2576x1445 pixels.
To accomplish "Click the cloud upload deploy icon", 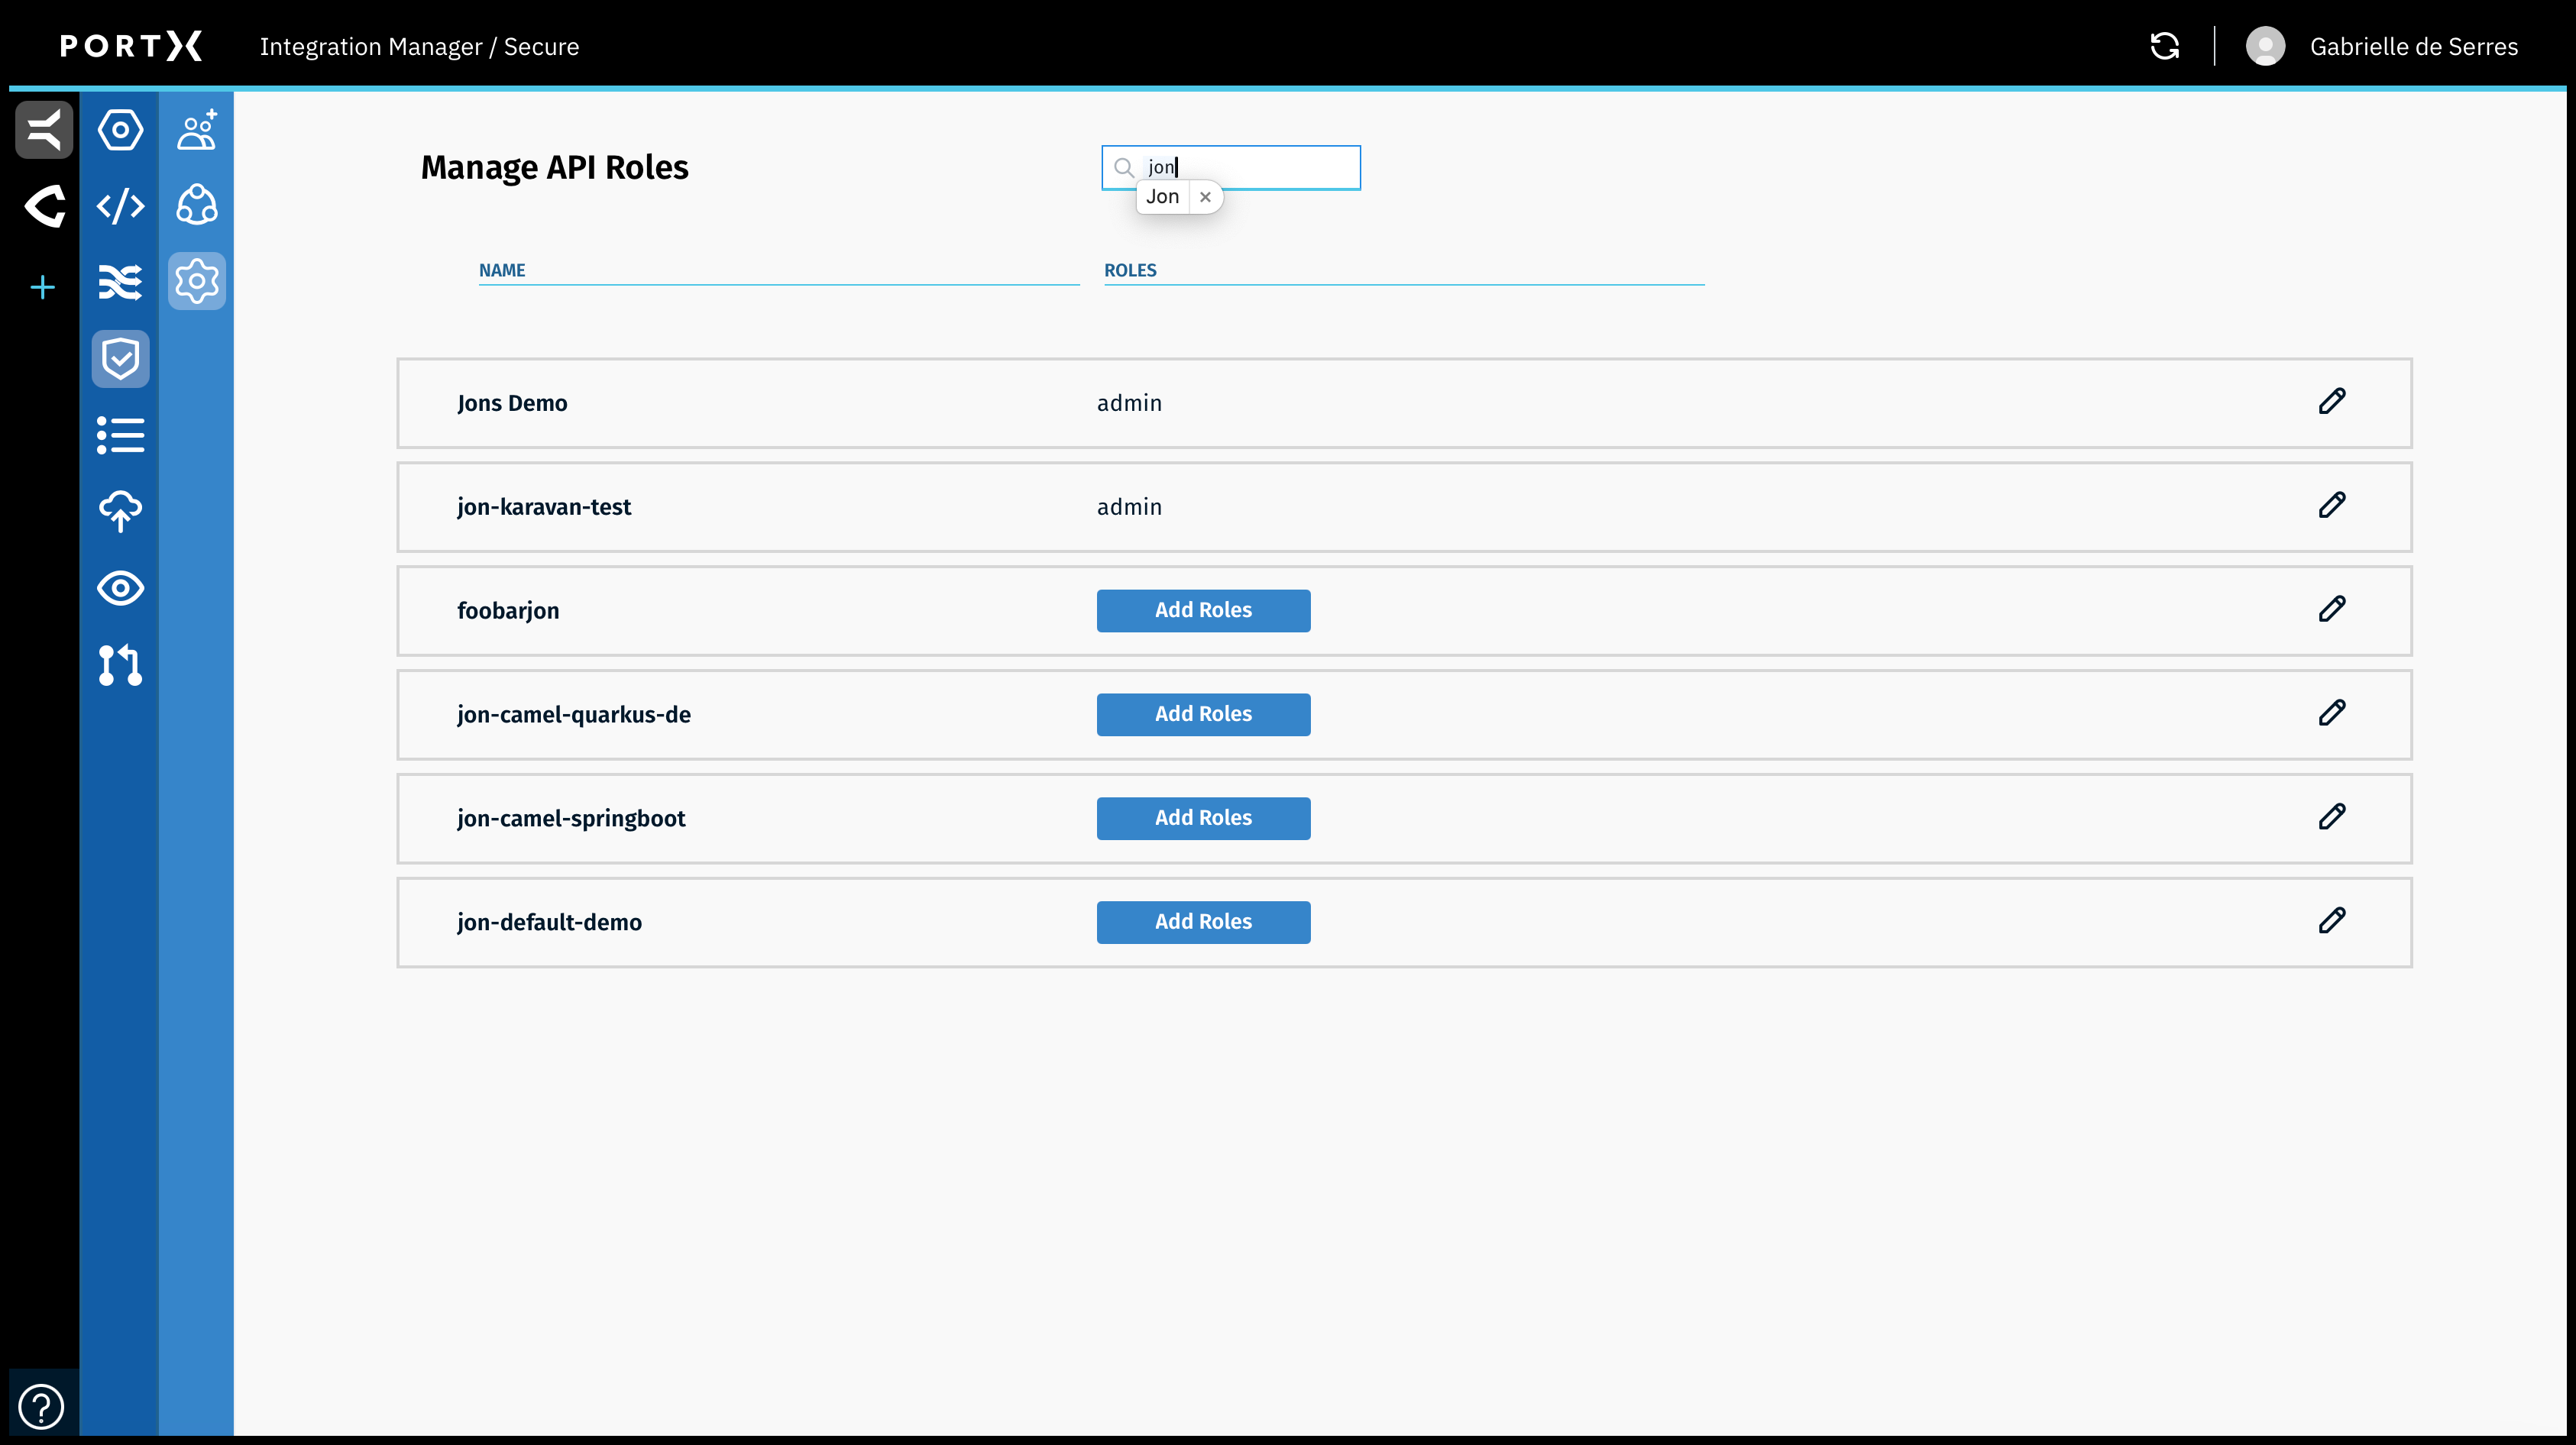I will click(x=120, y=512).
